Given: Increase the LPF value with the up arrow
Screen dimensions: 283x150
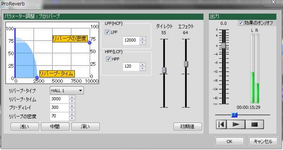Looking at the screenshot, I should tap(143, 39).
